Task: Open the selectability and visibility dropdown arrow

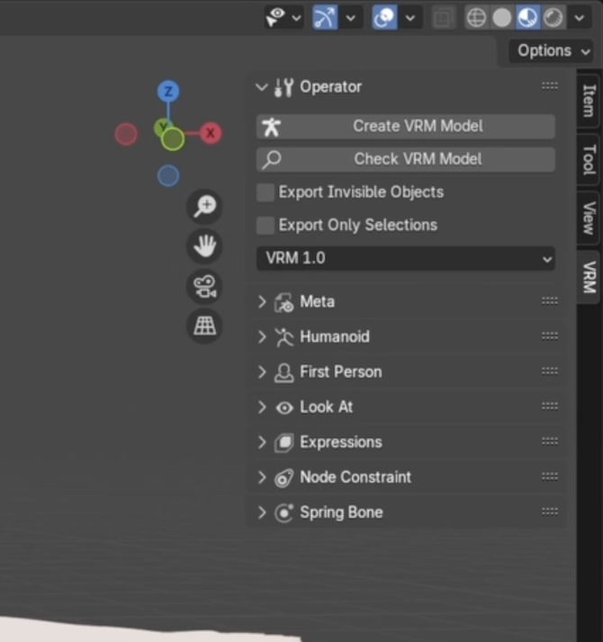Action: (296, 18)
